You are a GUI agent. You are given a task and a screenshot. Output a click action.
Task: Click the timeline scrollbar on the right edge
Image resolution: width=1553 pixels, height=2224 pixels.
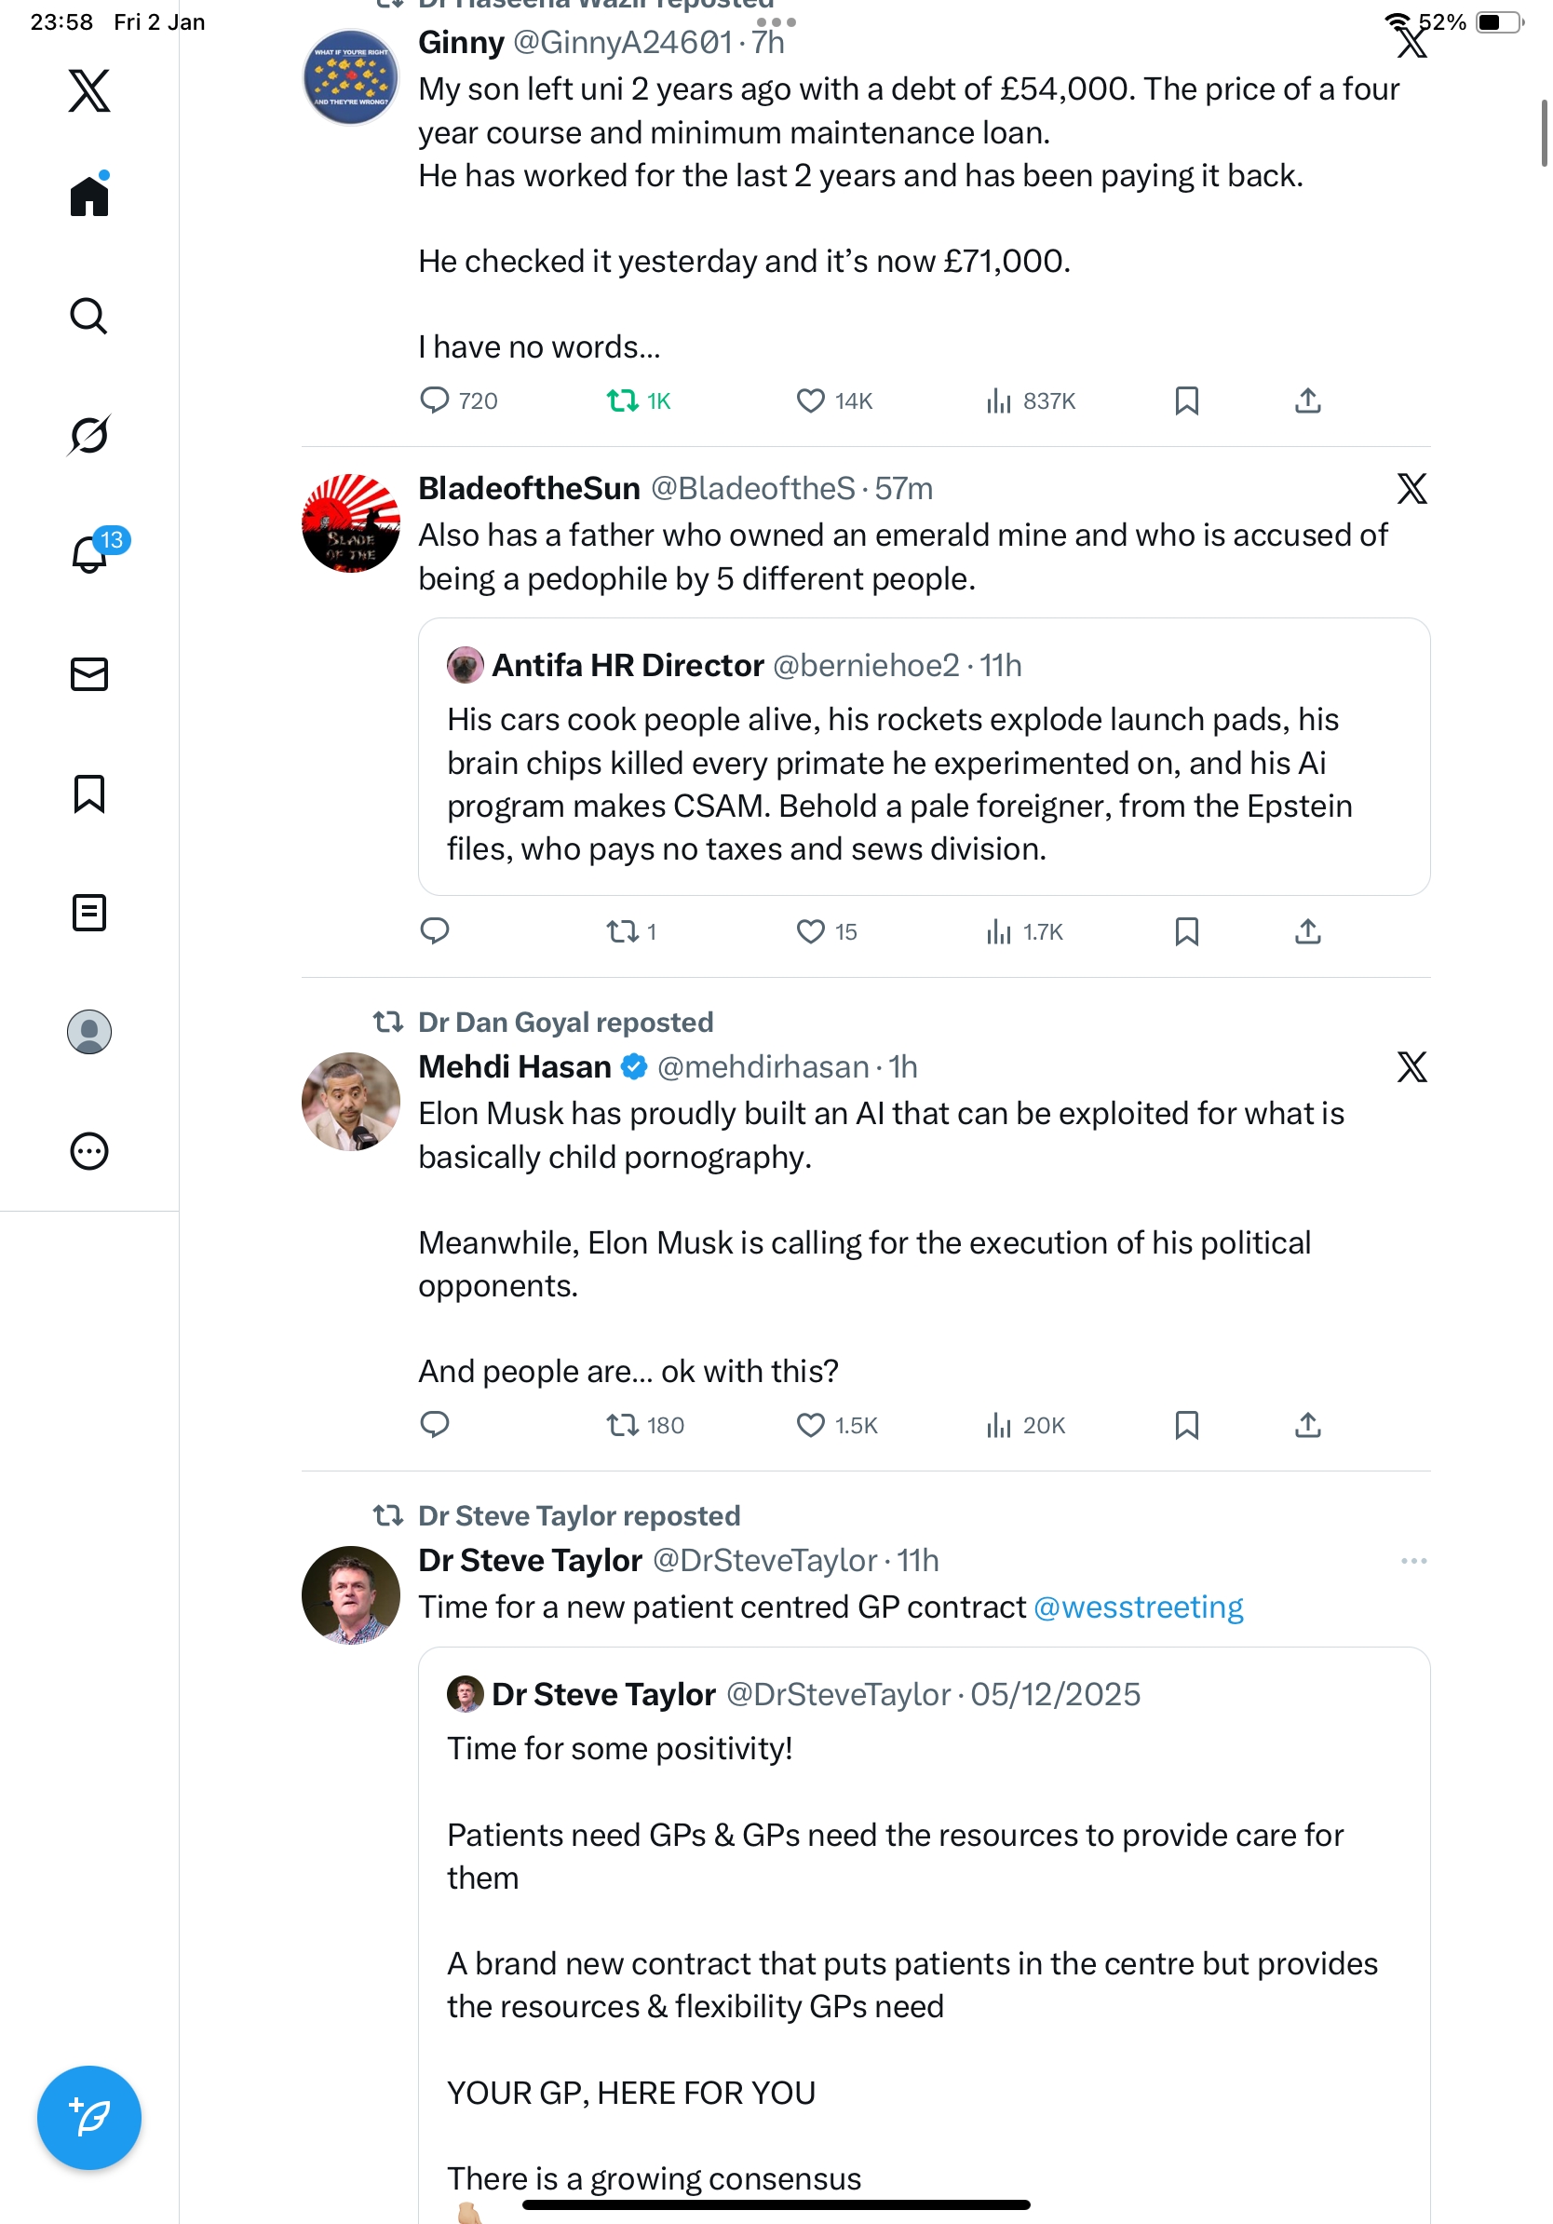click(1544, 134)
